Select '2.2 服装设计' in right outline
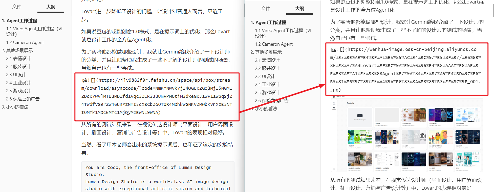This screenshot has height=192, width=494. click(267, 68)
